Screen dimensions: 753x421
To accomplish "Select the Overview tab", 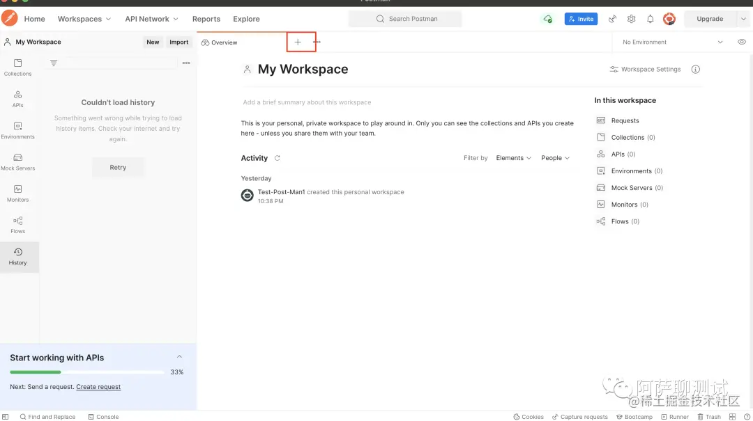I will coord(219,42).
